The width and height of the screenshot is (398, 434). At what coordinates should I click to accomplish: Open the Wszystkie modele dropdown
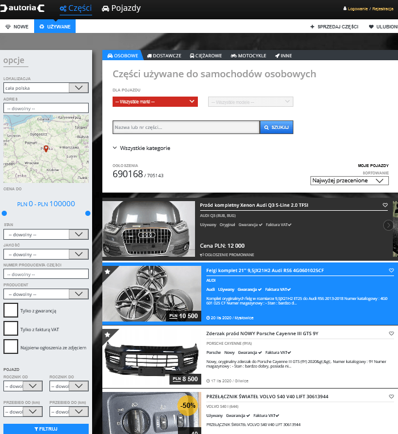251,102
